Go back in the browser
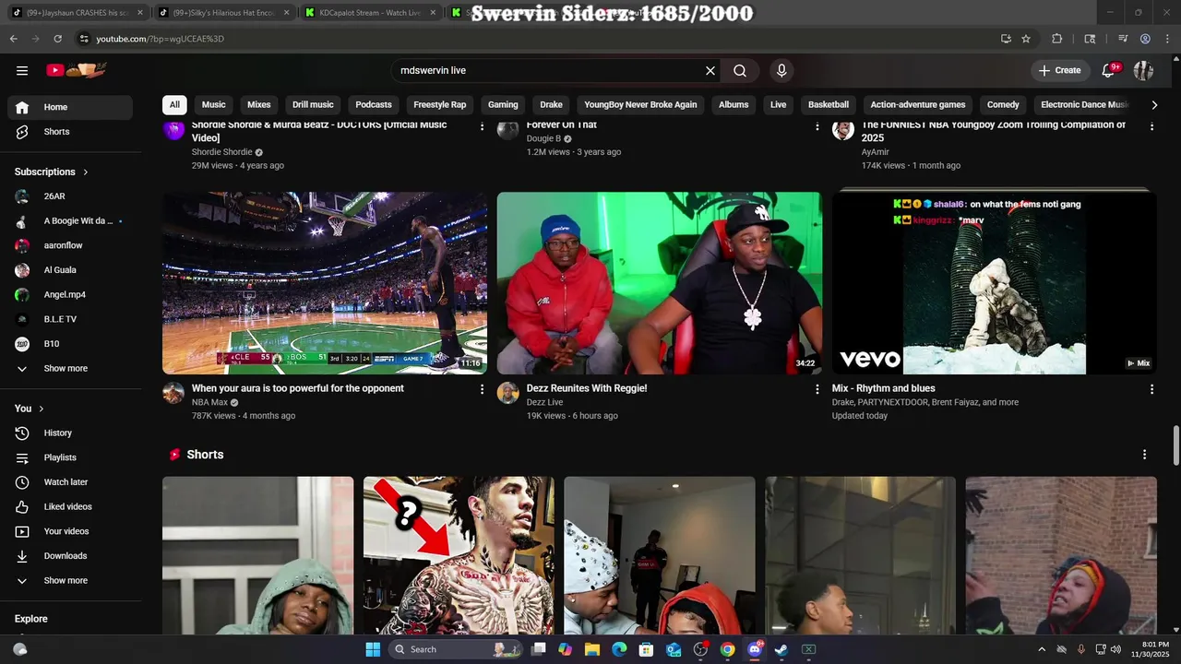 click(x=14, y=39)
